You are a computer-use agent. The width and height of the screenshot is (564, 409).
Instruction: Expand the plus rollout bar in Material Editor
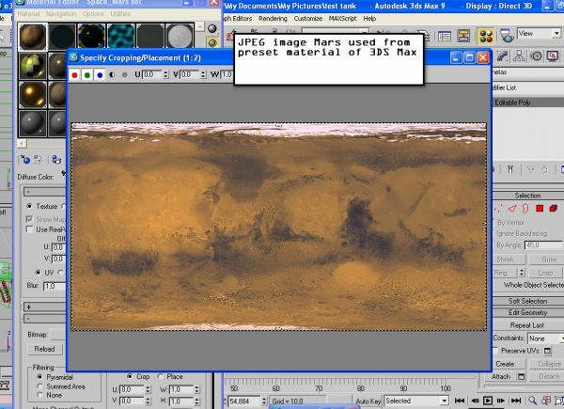tap(45, 307)
